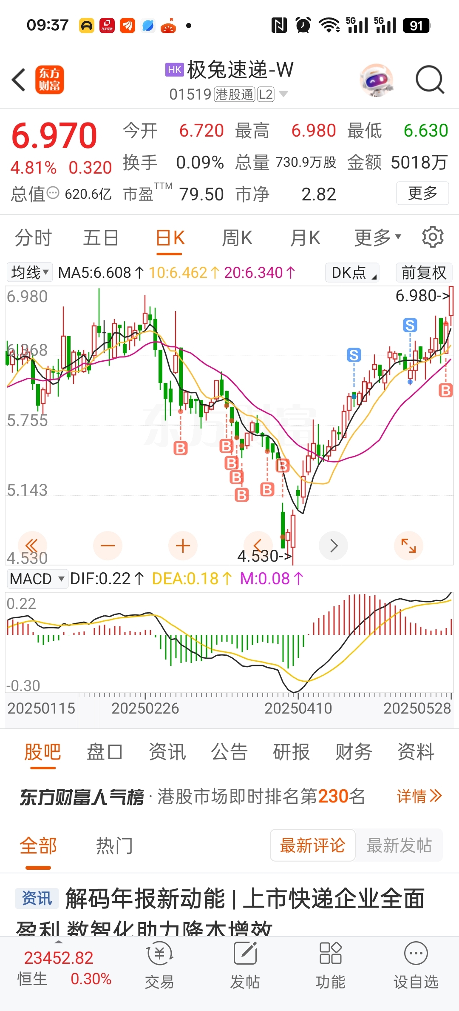Tap the current price 6.970
The height and width of the screenshot is (1011, 459).
[x=54, y=135]
